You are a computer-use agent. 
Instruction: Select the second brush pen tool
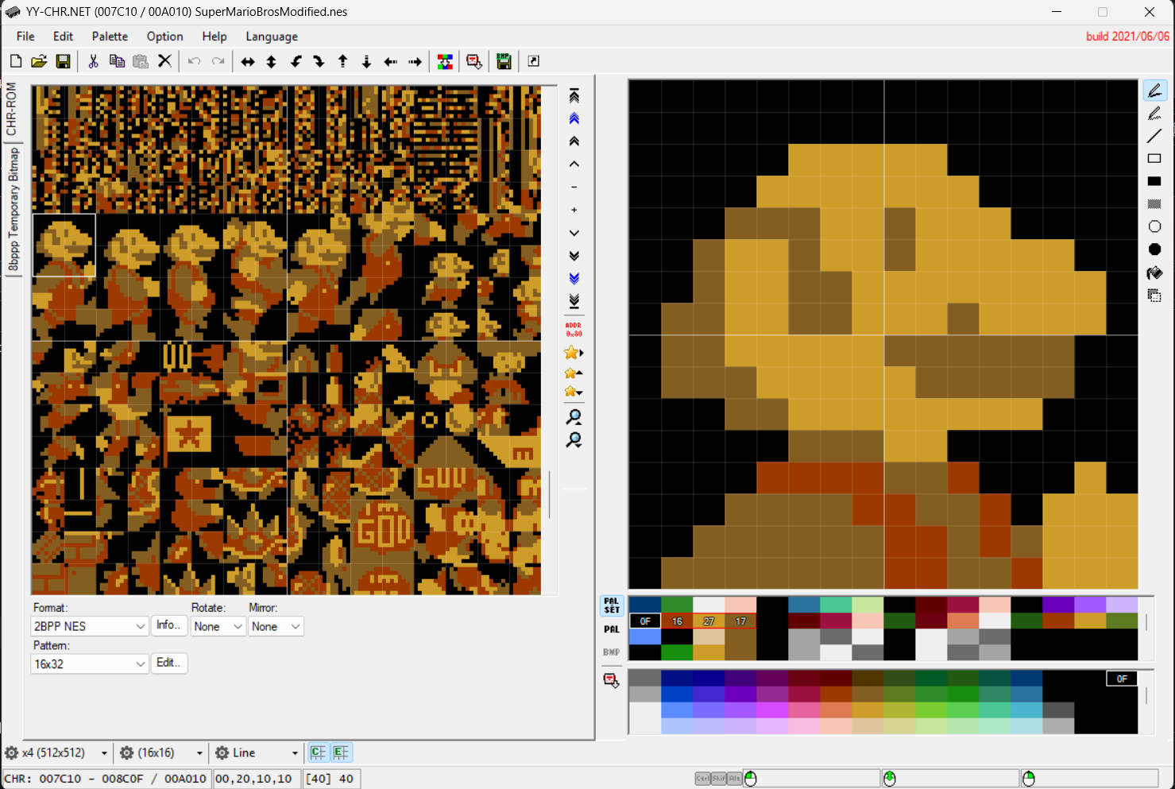click(x=1155, y=114)
